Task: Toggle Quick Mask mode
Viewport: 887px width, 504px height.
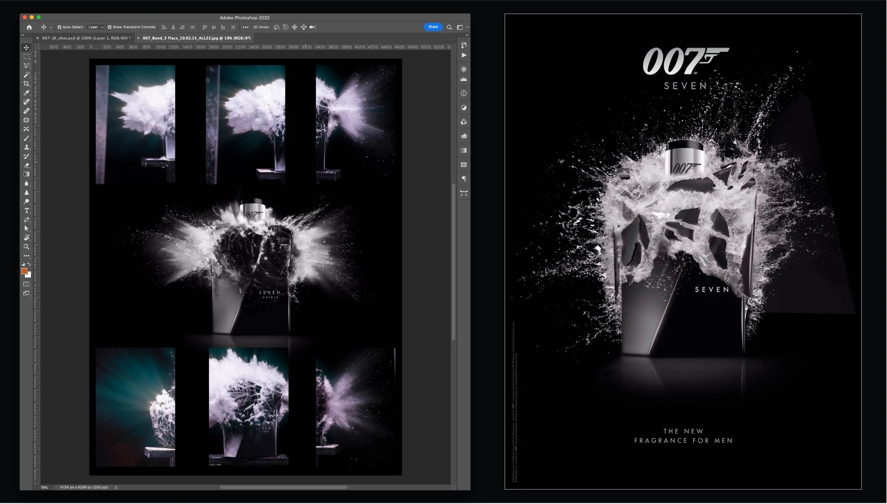Action: point(27,284)
